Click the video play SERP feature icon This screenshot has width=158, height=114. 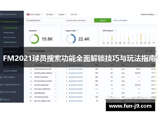click(120, 43)
